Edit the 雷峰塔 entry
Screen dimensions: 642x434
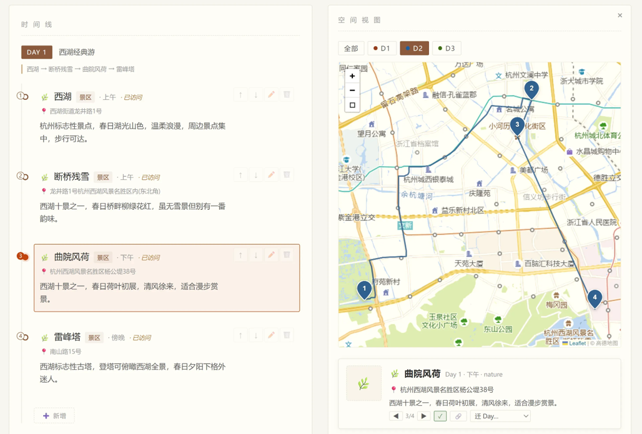coord(271,336)
